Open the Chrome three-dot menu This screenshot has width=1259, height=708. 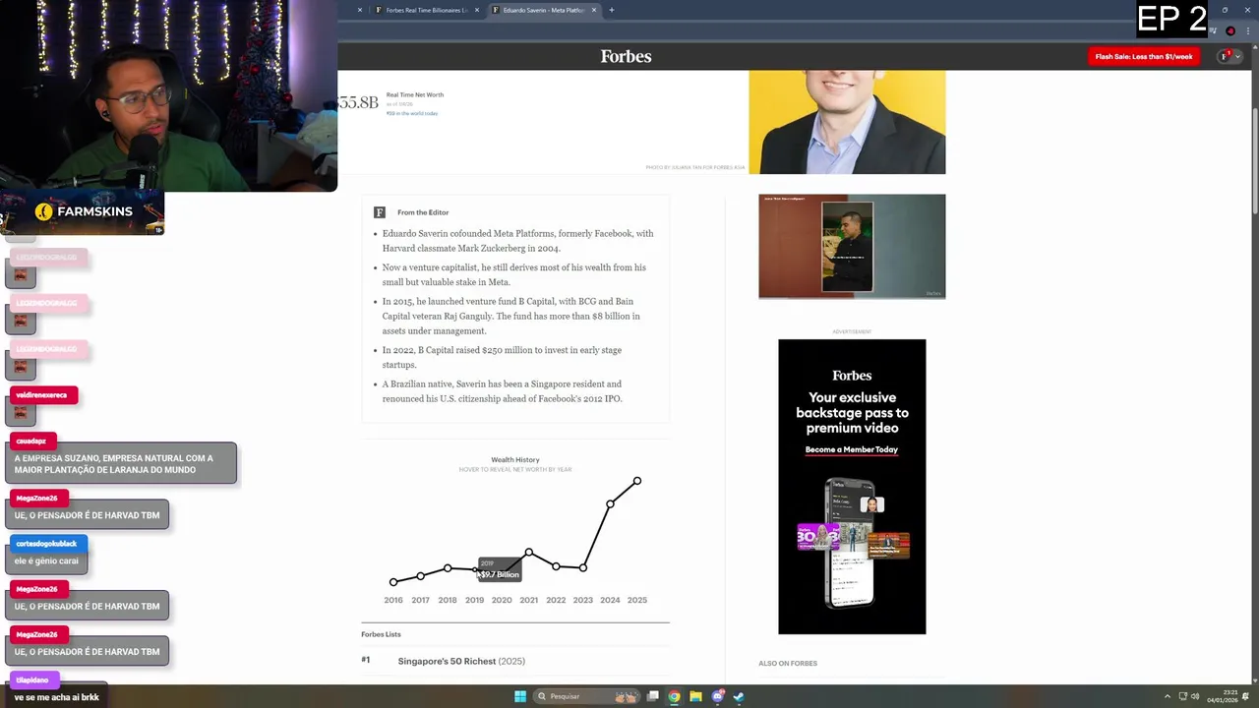(x=1249, y=31)
